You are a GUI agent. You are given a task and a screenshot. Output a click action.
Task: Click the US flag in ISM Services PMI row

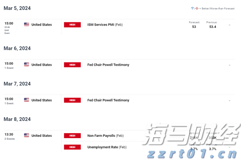[26, 25]
